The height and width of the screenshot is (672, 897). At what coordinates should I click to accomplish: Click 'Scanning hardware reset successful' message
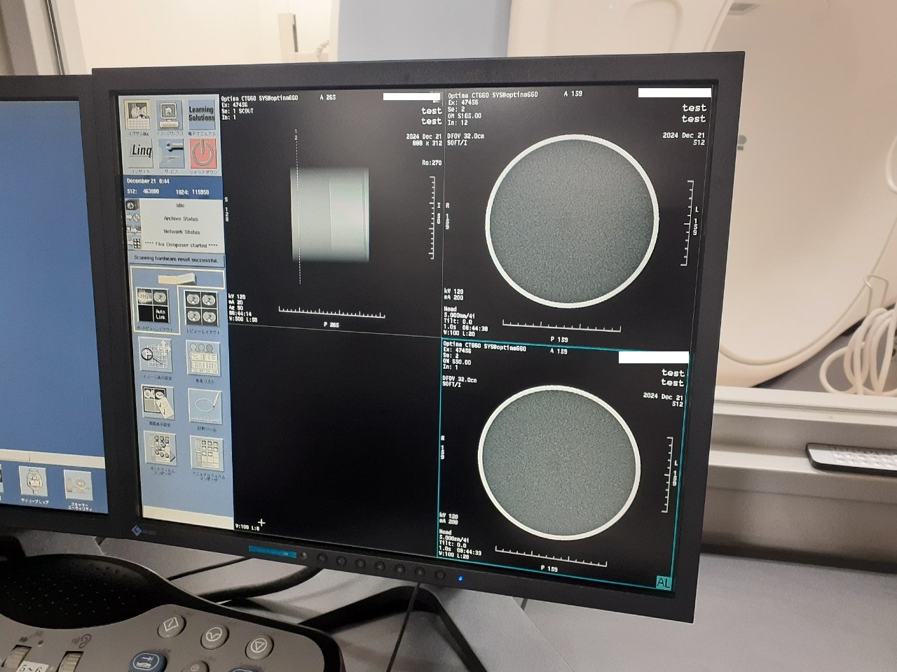(176, 259)
